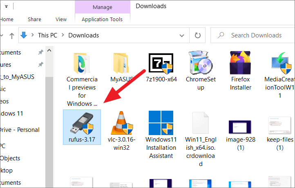
Task: Select the Win11_English_x64.iso.crdownload file icon
Action: click(x=201, y=123)
